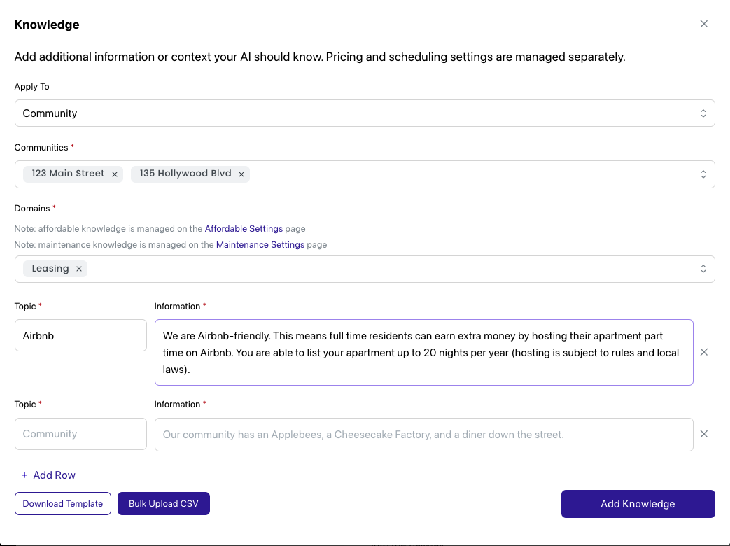Viewport: 730px width, 546px height.
Task: Open the Affordable Settings link
Action: [x=244, y=228]
